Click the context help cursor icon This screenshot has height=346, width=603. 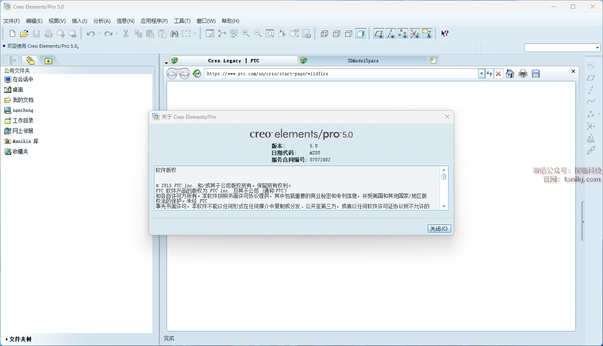point(445,34)
